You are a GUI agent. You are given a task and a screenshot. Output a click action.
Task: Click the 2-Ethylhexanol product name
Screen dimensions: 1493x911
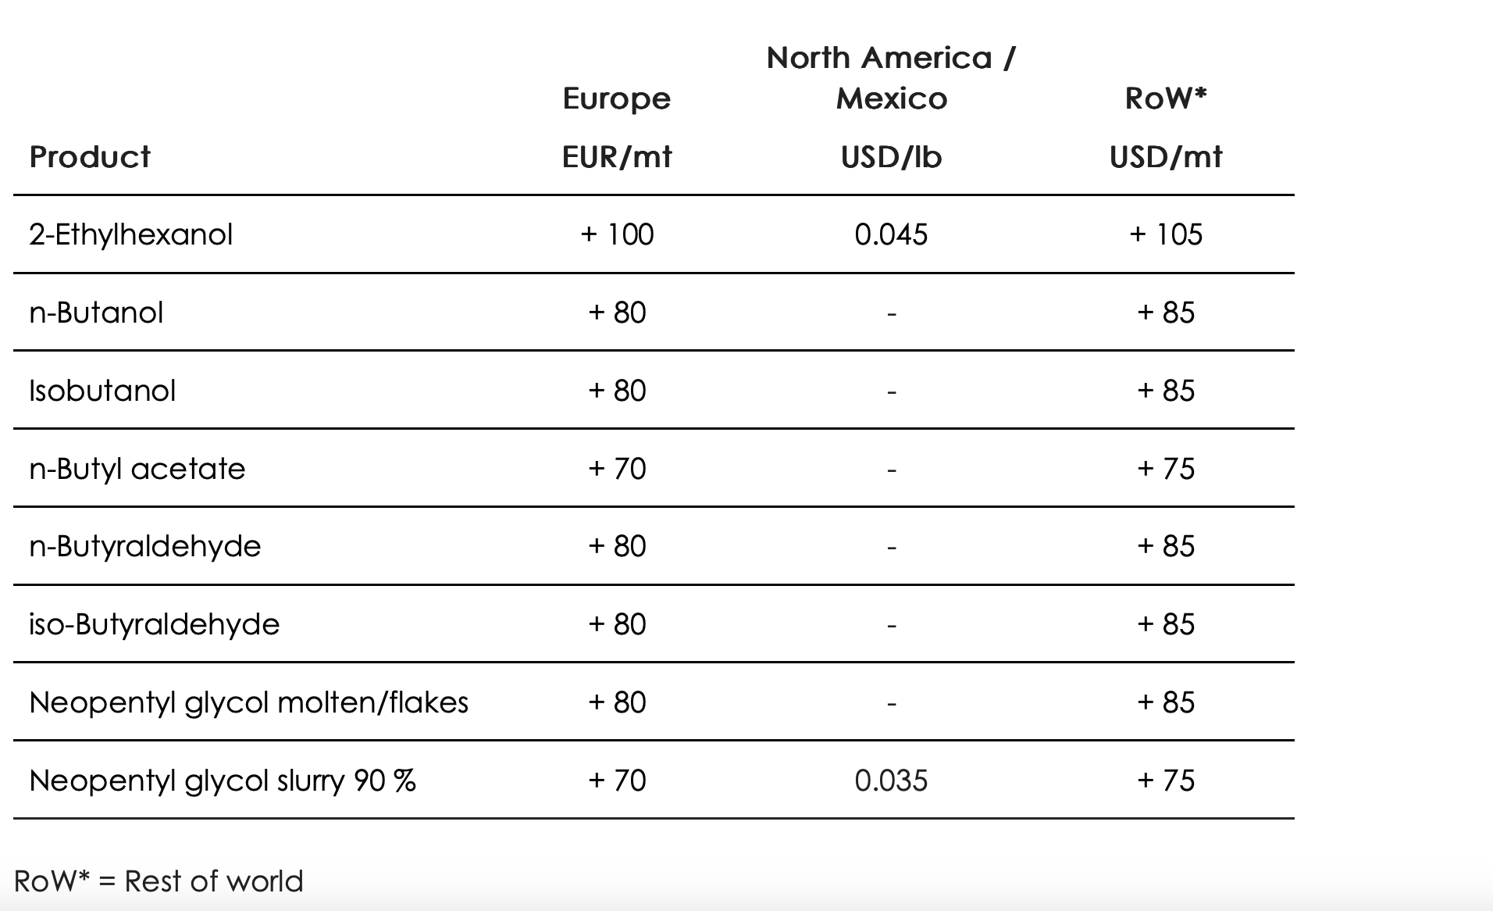(x=131, y=234)
